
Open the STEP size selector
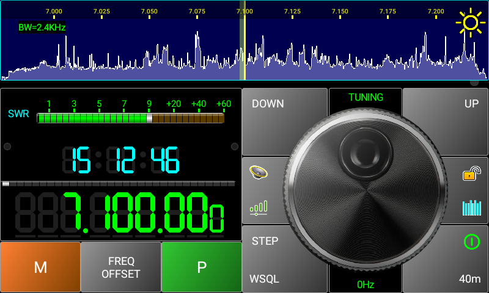(265, 241)
